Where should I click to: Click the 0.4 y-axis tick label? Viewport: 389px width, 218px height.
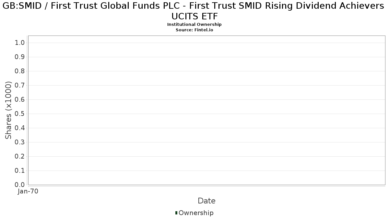(20, 128)
